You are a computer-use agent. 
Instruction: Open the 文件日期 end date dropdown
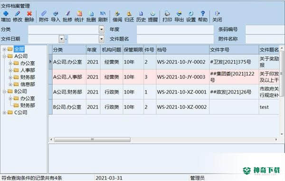click(102, 39)
